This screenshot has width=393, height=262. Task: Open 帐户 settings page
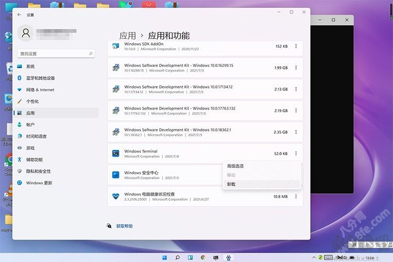30,125
